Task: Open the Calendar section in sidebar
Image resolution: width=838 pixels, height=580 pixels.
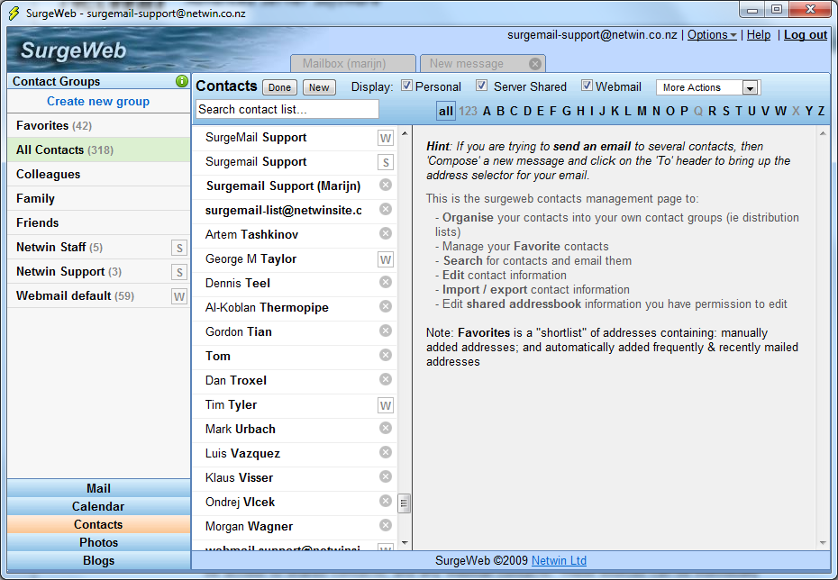Action: tap(98, 506)
